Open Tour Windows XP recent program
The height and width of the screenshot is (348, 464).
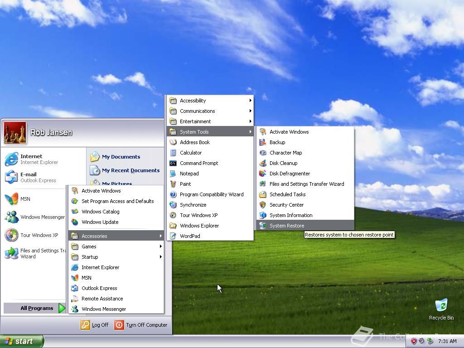pyautogui.click(x=34, y=235)
